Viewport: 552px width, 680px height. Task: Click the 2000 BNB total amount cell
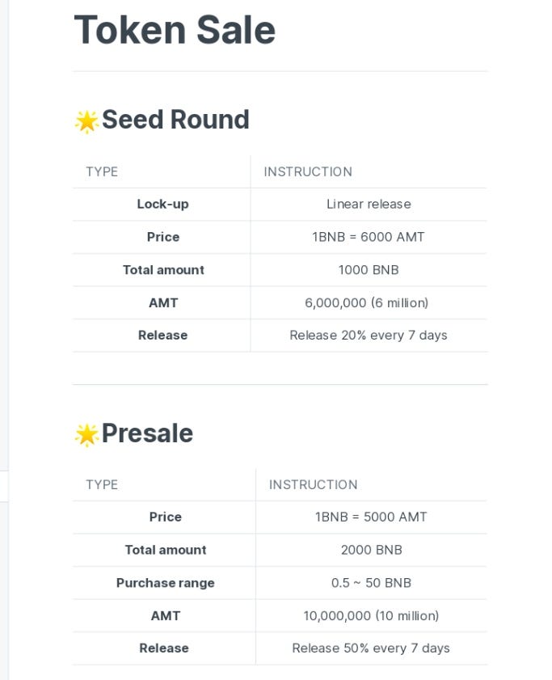[x=371, y=550]
